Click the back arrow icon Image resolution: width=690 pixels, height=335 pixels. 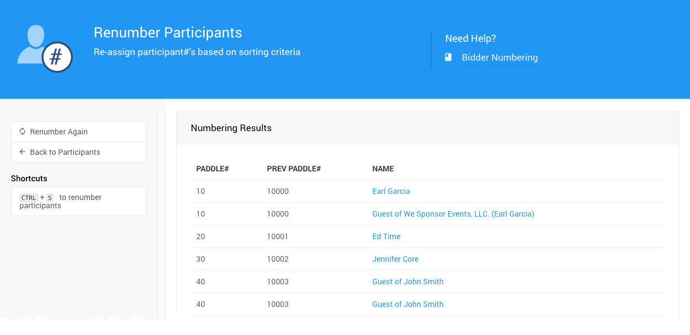coord(23,152)
